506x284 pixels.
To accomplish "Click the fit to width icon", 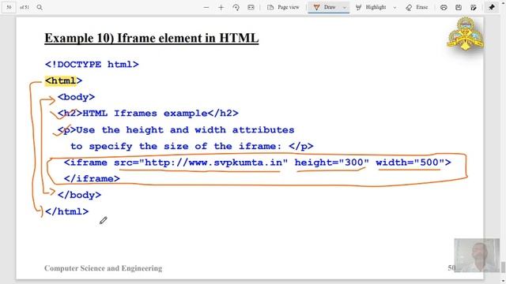I will click(x=251, y=7).
